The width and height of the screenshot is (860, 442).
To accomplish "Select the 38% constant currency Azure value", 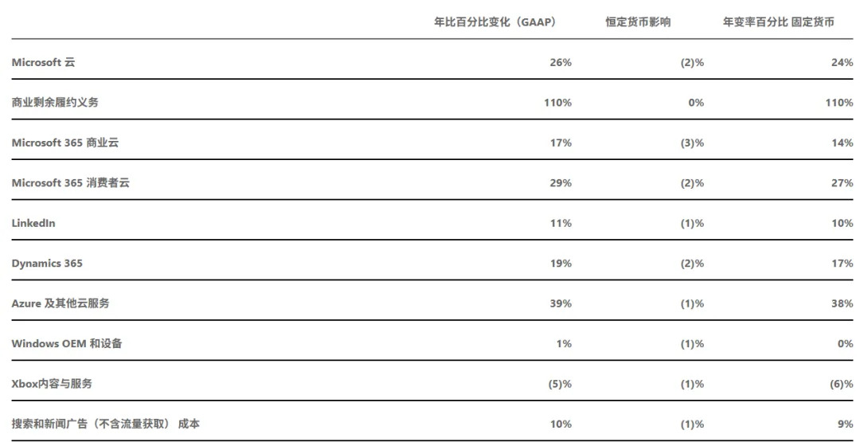I will coord(842,303).
